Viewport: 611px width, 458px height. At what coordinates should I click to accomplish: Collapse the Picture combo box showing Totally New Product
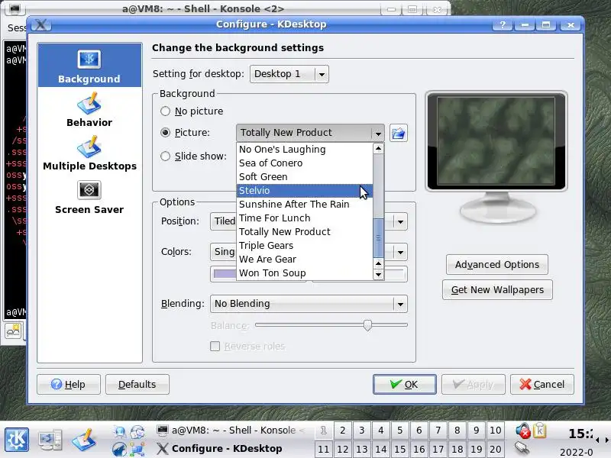coord(310,133)
